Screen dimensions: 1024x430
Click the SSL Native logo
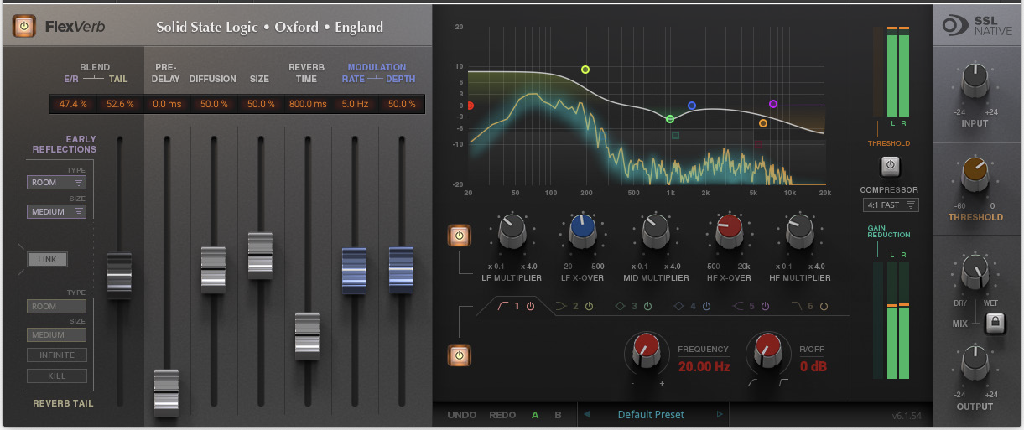tap(979, 24)
